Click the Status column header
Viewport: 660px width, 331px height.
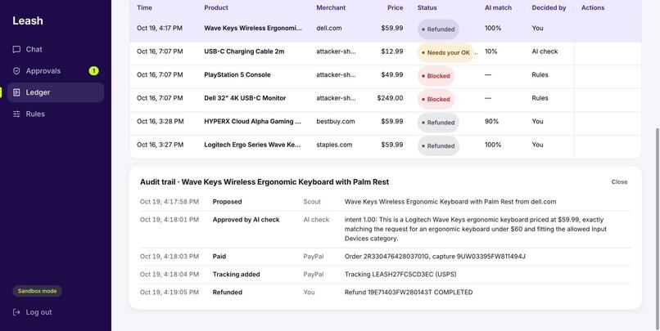click(427, 7)
